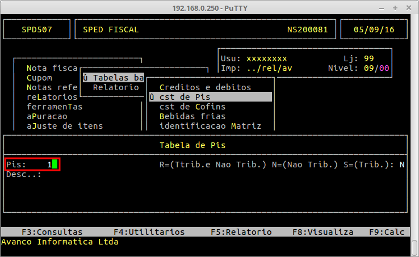Viewport: 419px width, 257px height.
Task: Open F9:Calc from the function bar
Action: (x=387, y=232)
